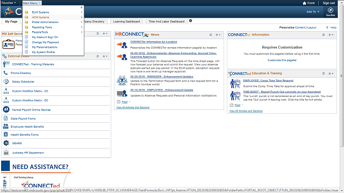Click Central Payroll Online Service icon
Screen dimensions: 344x193
point(6,109)
